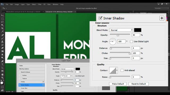Screen dimensions: 170x95
Task: Select the Dodge tool
Action: tap(2, 58)
